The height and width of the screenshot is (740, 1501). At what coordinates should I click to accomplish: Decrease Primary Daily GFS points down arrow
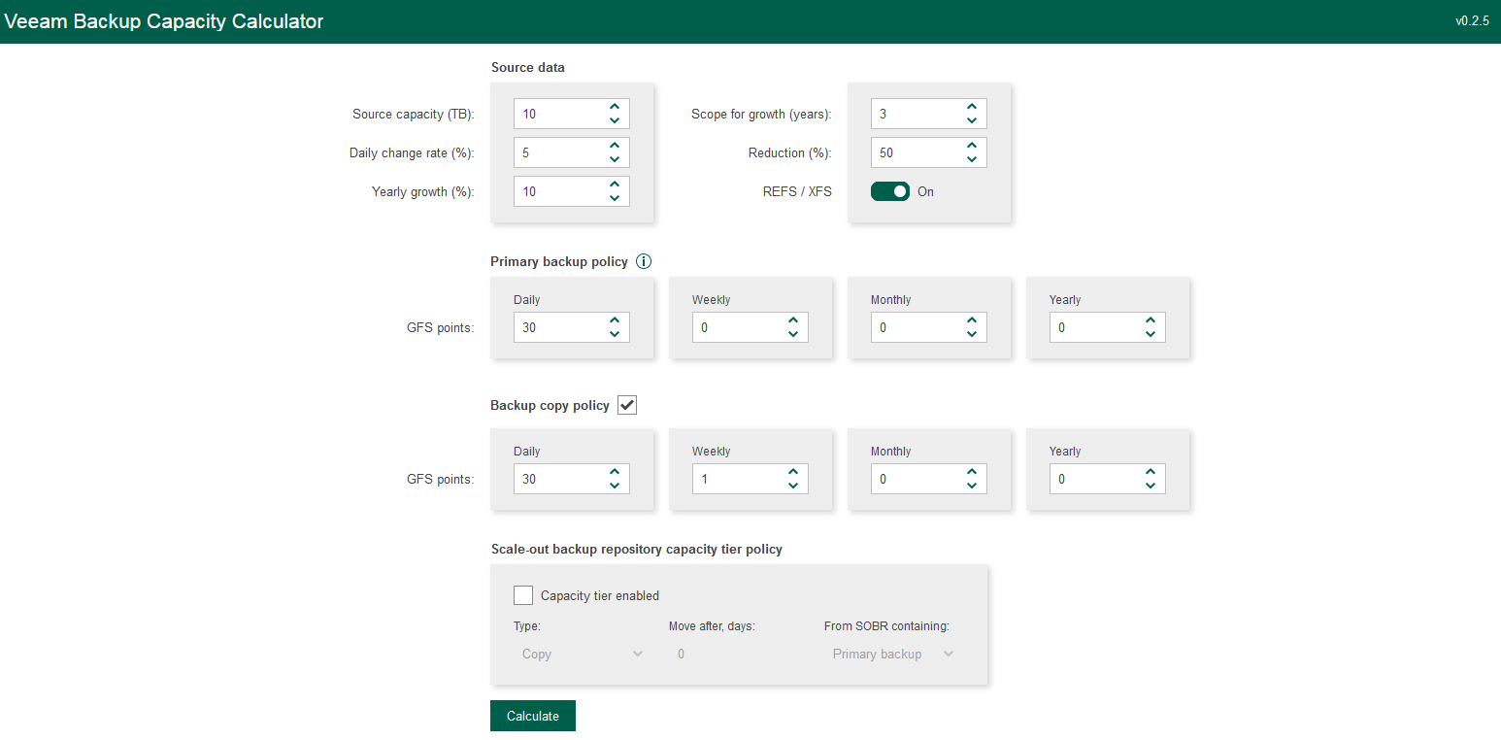point(615,334)
